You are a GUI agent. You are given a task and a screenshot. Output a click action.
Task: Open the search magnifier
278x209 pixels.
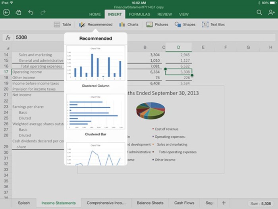(259, 13)
